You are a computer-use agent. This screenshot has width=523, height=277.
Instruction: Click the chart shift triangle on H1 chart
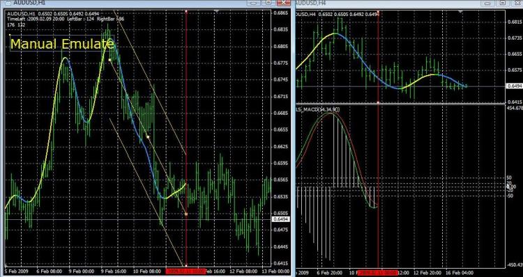tap(217, 12)
